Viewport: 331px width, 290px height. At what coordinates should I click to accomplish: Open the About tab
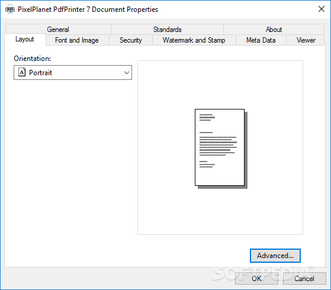274,30
